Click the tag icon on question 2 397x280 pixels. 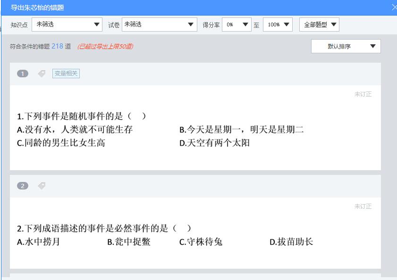pyautogui.click(x=42, y=186)
